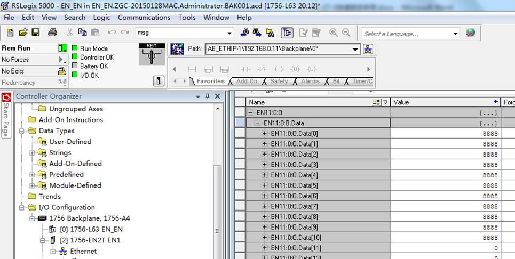Open RSWho network browse icon beside Path
The height and width of the screenshot is (259, 515).
coord(368,49)
